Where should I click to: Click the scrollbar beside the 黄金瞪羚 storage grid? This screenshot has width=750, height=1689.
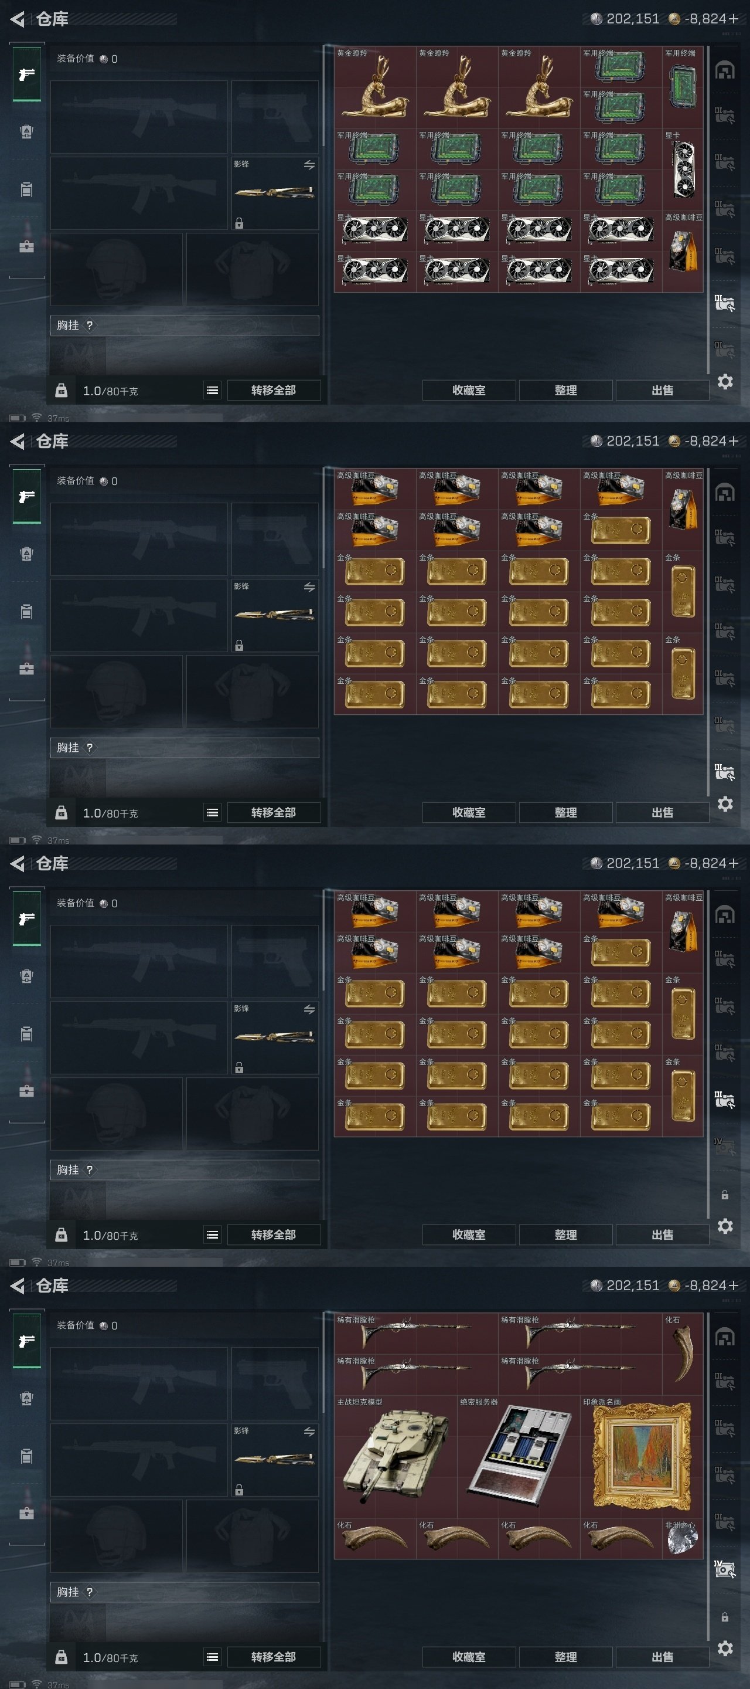(708, 210)
